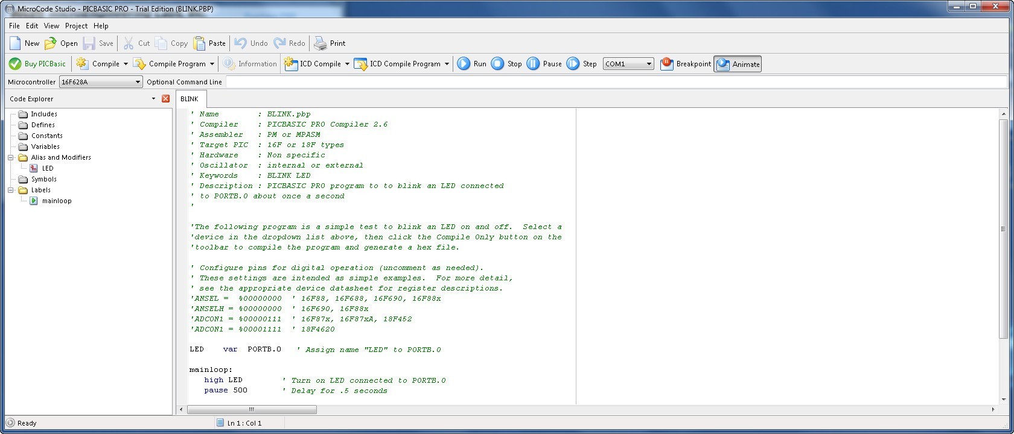Expand the Compile Program dropdown arrow
Screen dimensions: 1014x434
(212, 64)
